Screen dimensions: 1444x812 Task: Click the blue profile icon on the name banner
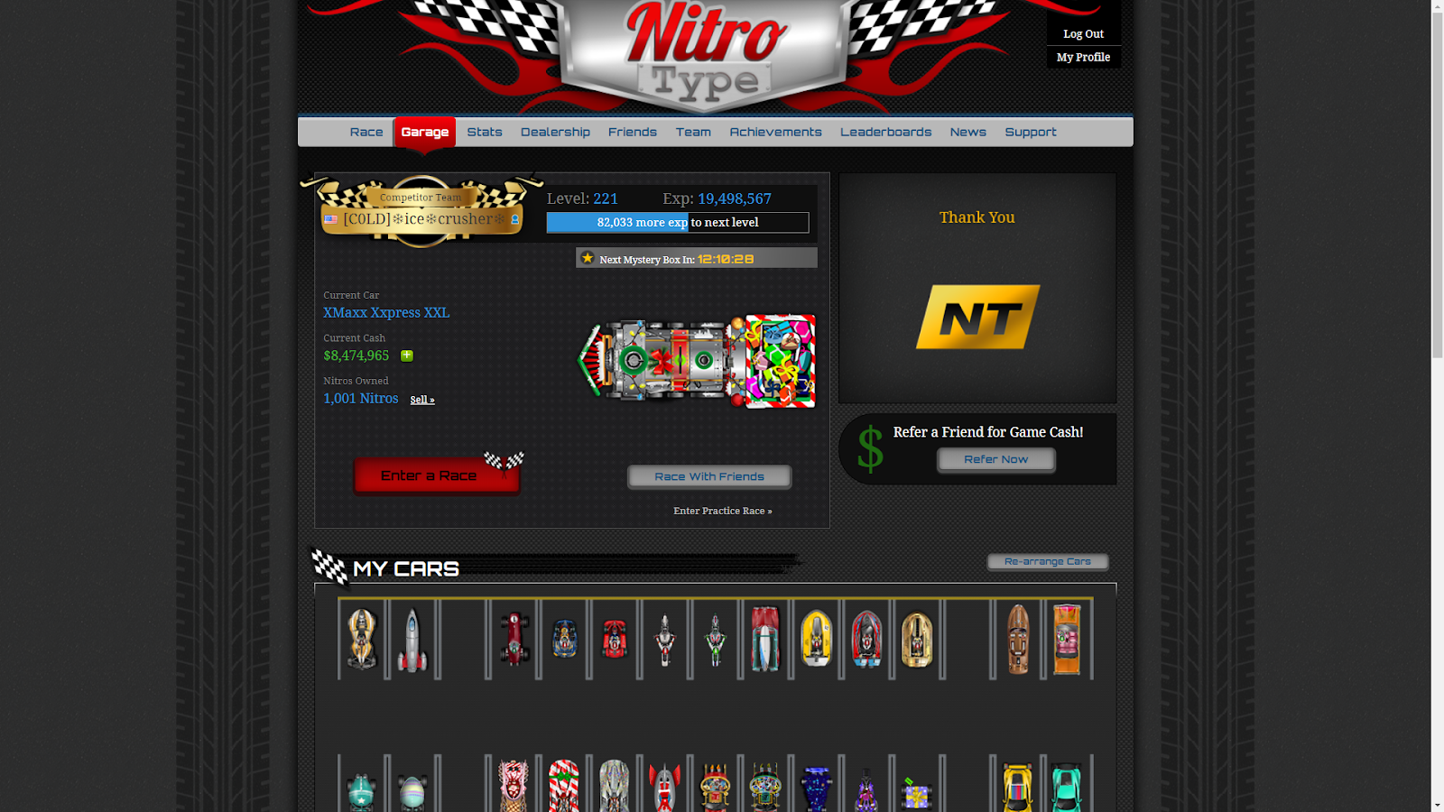coord(515,219)
